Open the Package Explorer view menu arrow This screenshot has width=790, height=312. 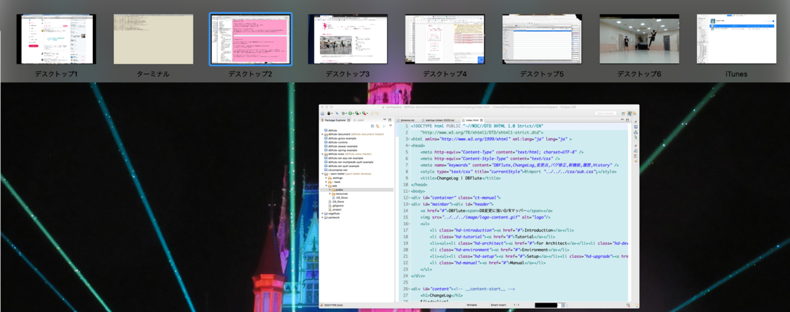[x=390, y=126]
